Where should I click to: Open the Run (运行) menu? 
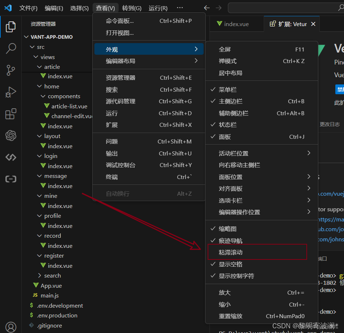(x=158, y=8)
